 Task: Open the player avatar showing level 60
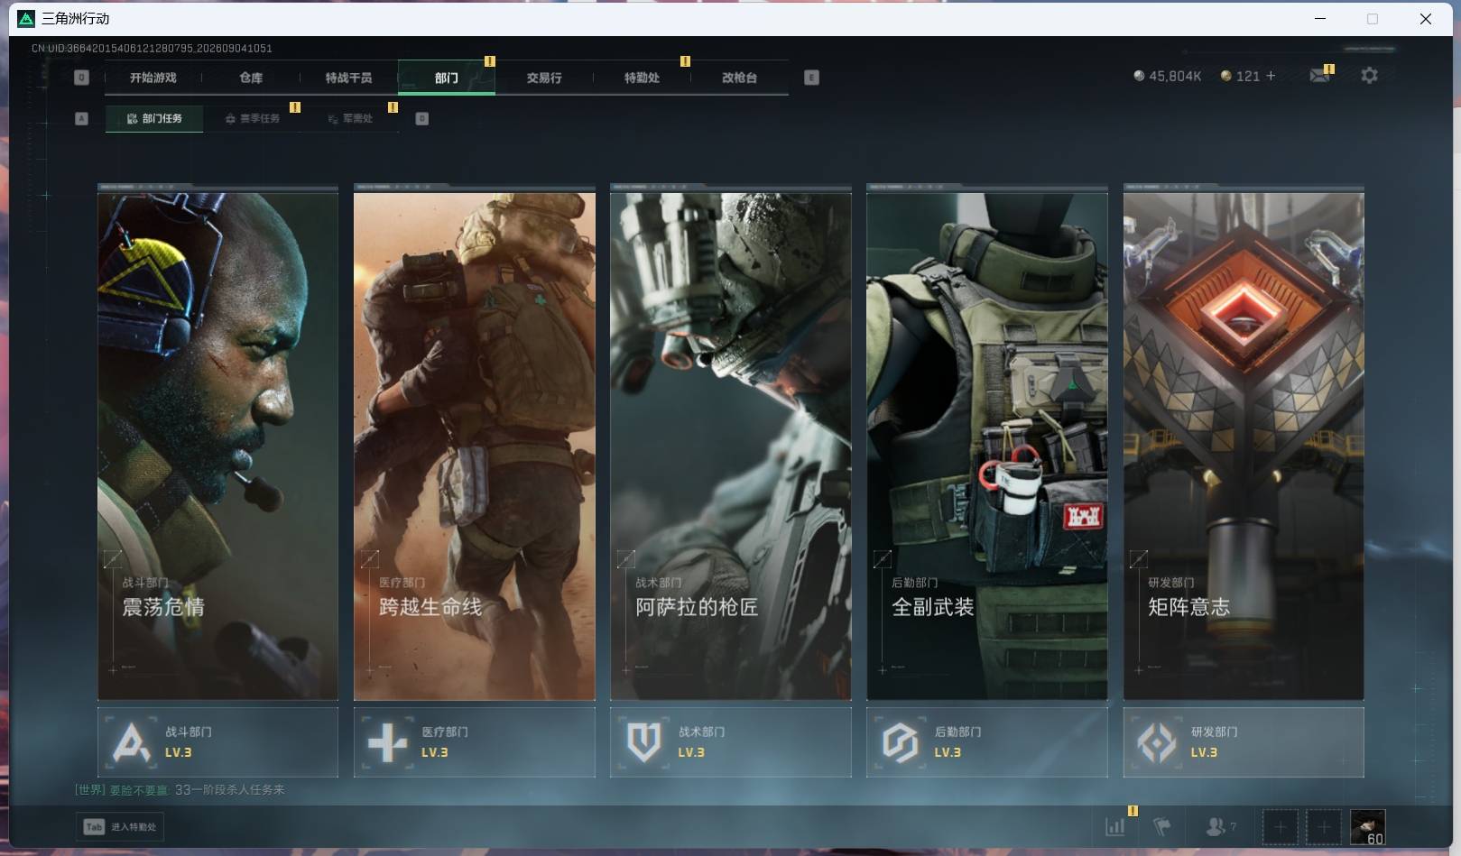(1367, 826)
